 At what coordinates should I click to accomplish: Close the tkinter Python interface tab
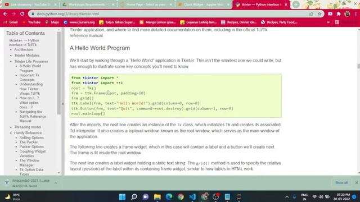click(286, 4)
